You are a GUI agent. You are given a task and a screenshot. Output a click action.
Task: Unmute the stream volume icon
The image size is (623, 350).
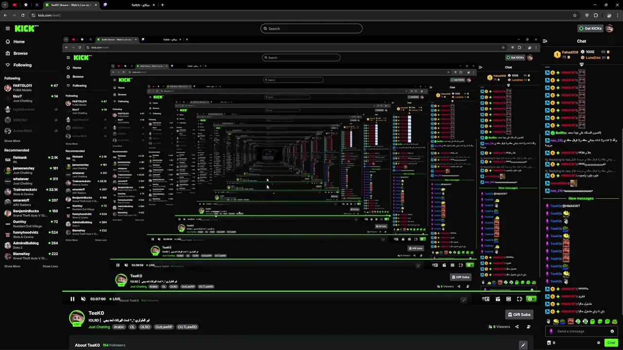pyautogui.click(x=83, y=299)
